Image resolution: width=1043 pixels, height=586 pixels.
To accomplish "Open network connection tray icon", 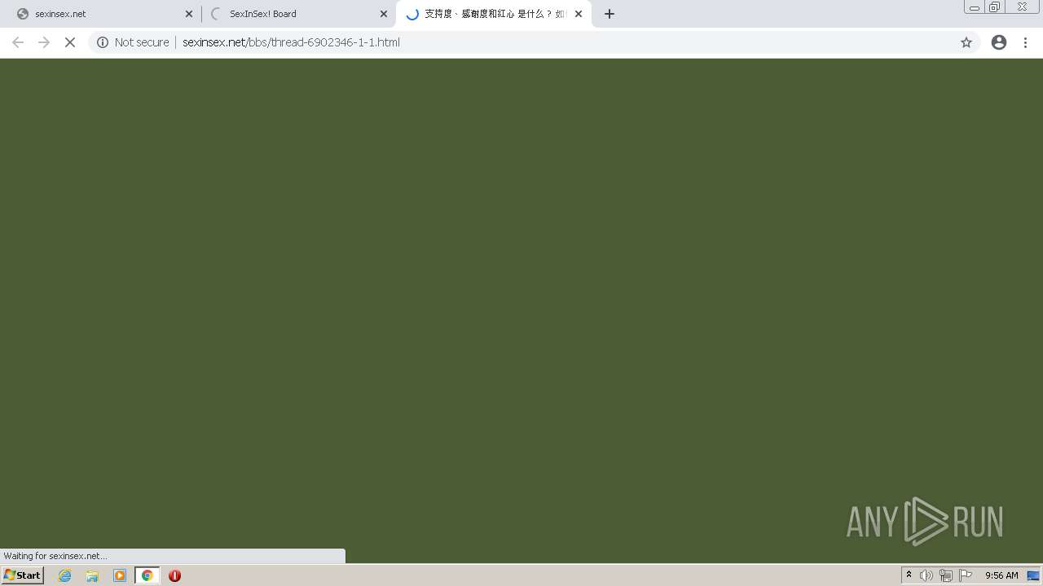I will pyautogui.click(x=946, y=575).
